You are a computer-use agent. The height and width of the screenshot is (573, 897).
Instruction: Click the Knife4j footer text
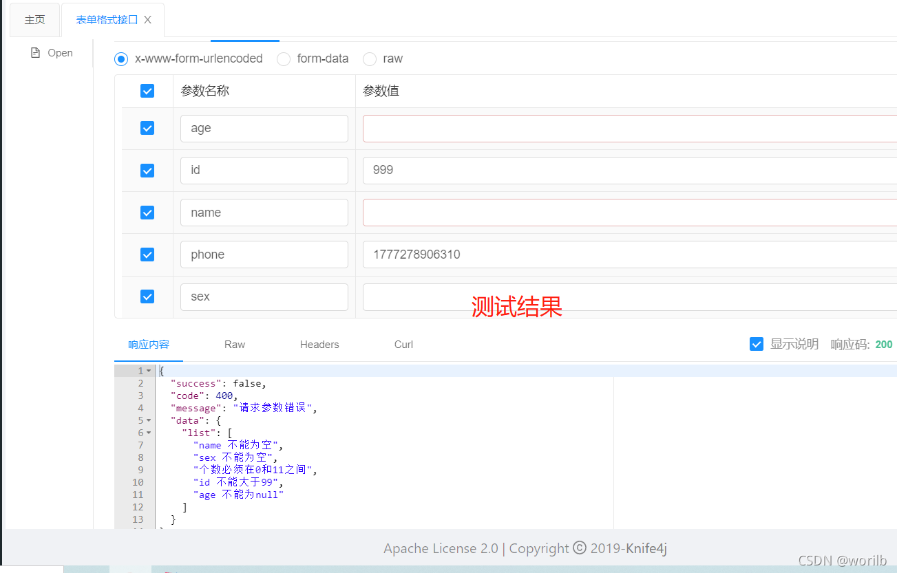tap(646, 548)
